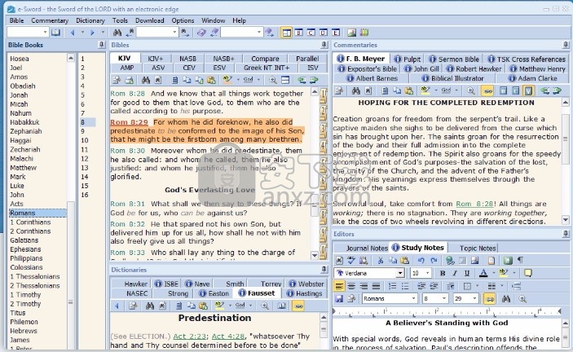Open the font color dropdown arrow
573x352 pixels.
(x=493, y=273)
